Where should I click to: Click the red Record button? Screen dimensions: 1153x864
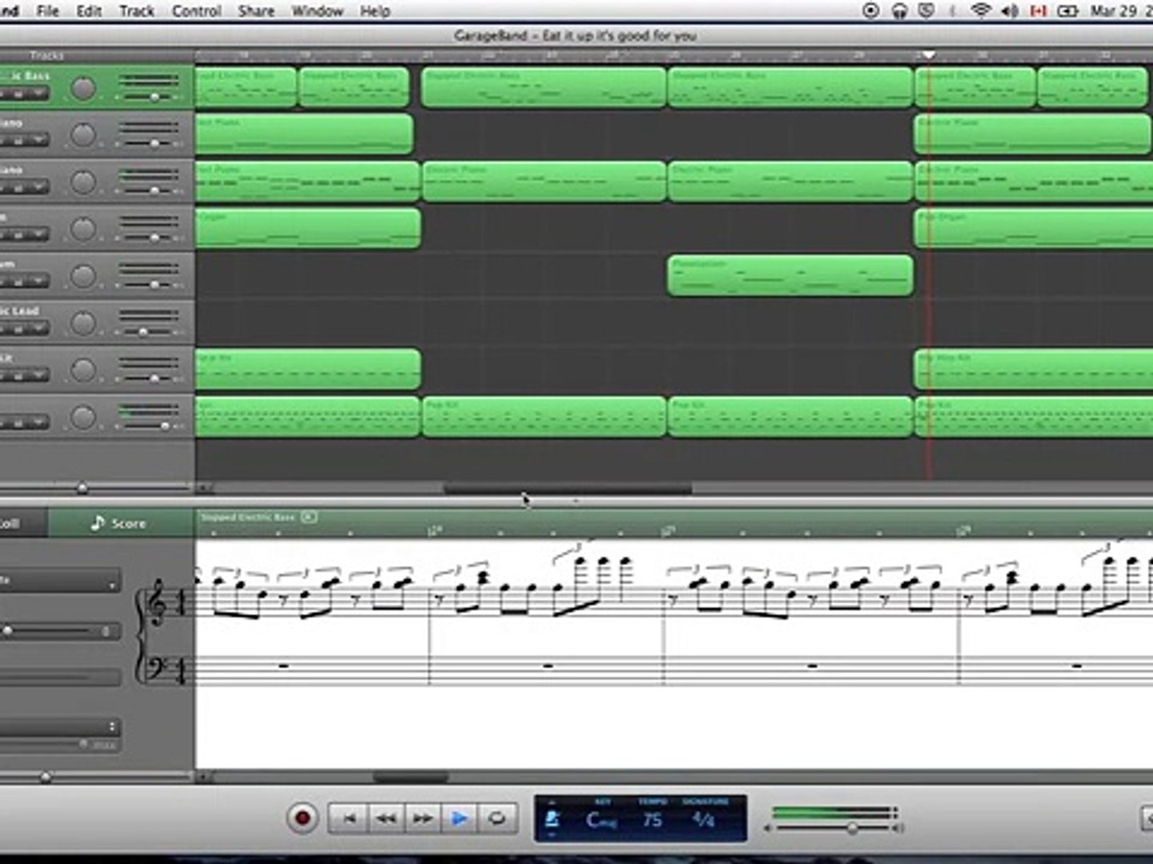pyautogui.click(x=303, y=818)
